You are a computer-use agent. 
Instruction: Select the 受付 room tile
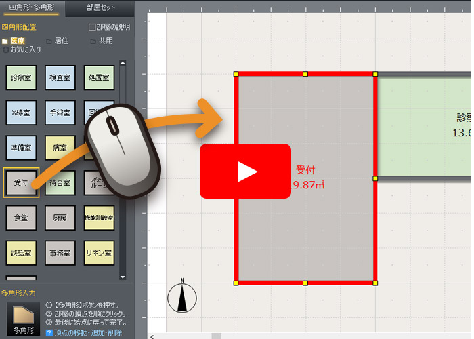20,182
